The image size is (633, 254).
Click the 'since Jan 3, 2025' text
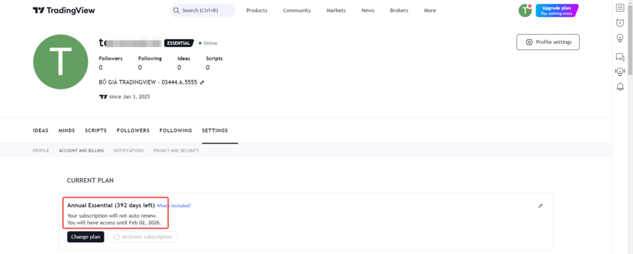pyautogui.click(x=129, y=97)
